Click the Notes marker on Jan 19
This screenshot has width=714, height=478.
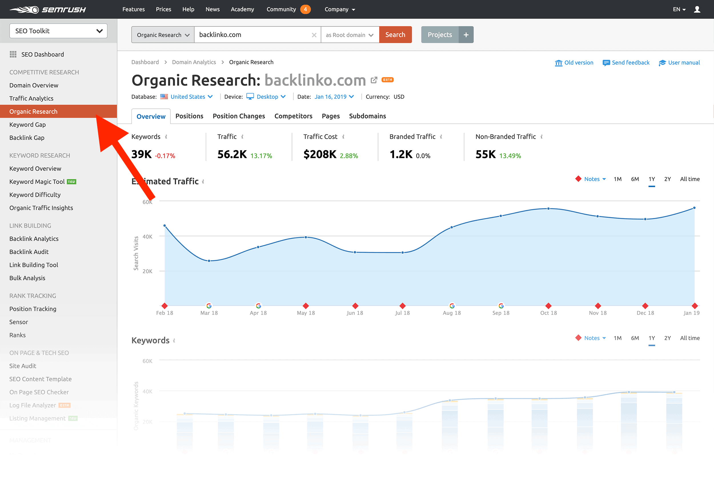694,306
